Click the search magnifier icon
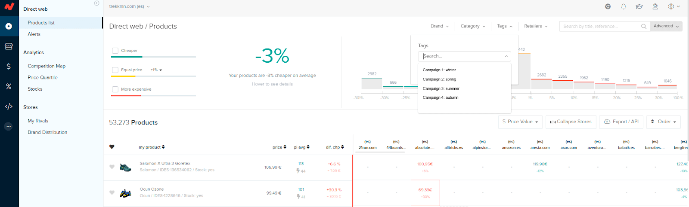The height and width of the screenshot is (207, 689). [x=644, y=26]
